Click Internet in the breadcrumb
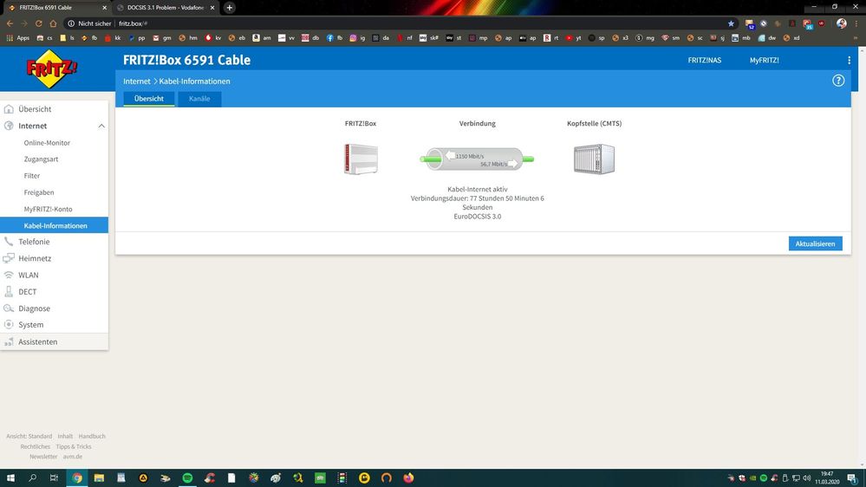866x487 pixels. (x=136, y=81)
